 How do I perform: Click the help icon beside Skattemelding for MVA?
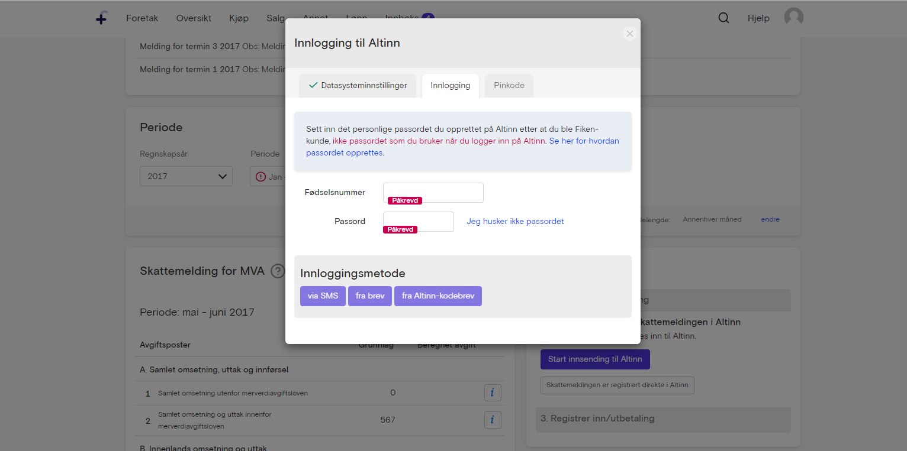[x=278, y=271]
